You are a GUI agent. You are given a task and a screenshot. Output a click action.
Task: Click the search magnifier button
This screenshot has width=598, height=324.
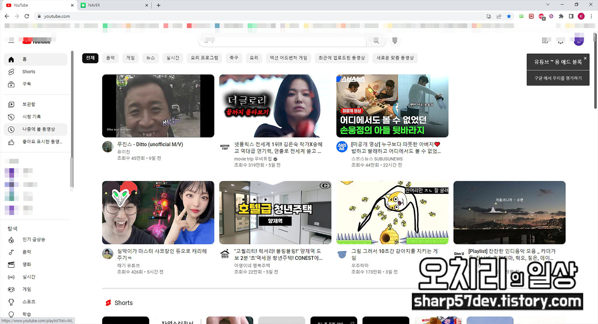coord(376,41)
